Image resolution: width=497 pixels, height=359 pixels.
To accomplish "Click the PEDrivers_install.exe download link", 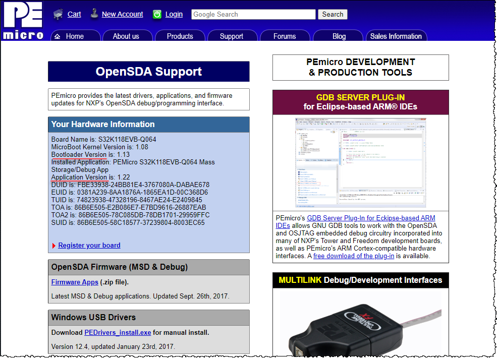I will pyautogui.click(x=118, y=332).
